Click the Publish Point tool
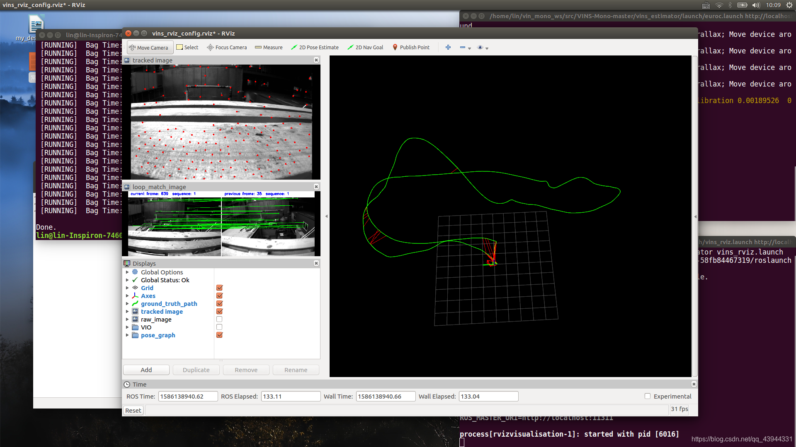This screenshot has height=447, width=796. point(411,48)
